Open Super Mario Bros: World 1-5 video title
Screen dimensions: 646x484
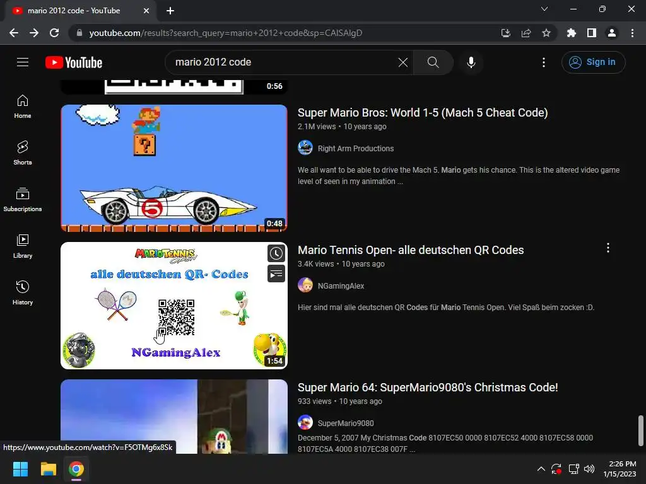423,112
